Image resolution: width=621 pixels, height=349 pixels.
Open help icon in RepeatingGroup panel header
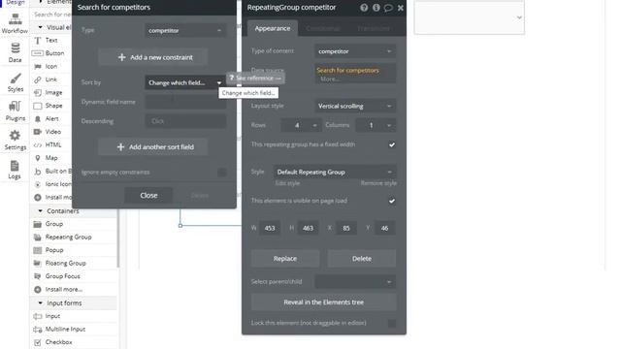(364, 8)
